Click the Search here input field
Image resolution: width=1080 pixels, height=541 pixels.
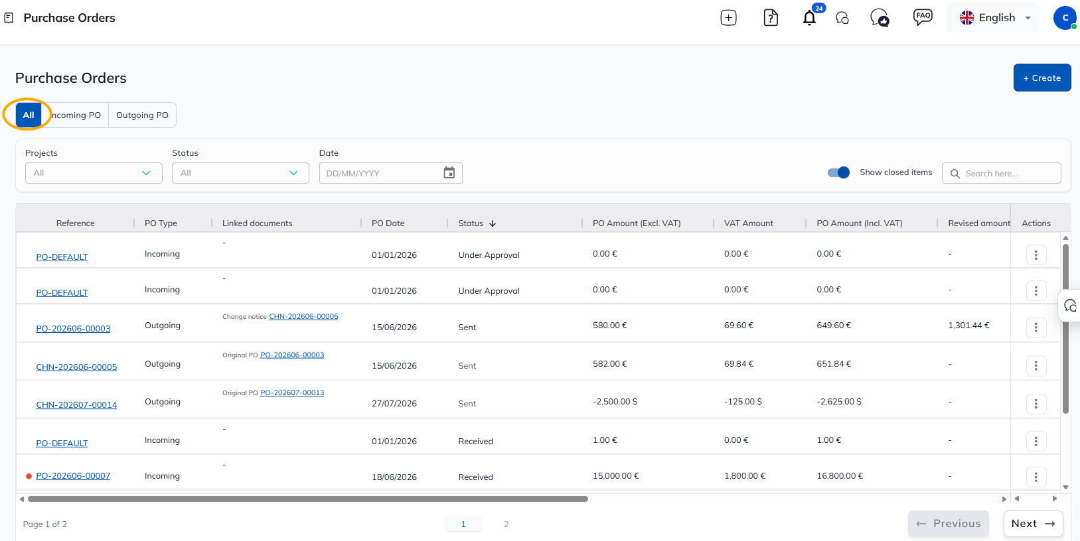click(1001, 173)
